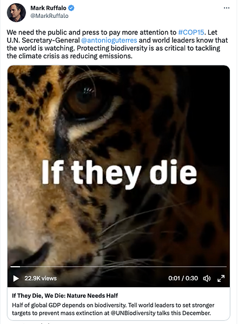This screenshot has width=244, height=324.
Task: Open the 'If They Die, We Die' card title
Action: point(65,295)
